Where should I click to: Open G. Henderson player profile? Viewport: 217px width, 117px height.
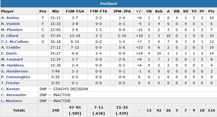(14, 71)
